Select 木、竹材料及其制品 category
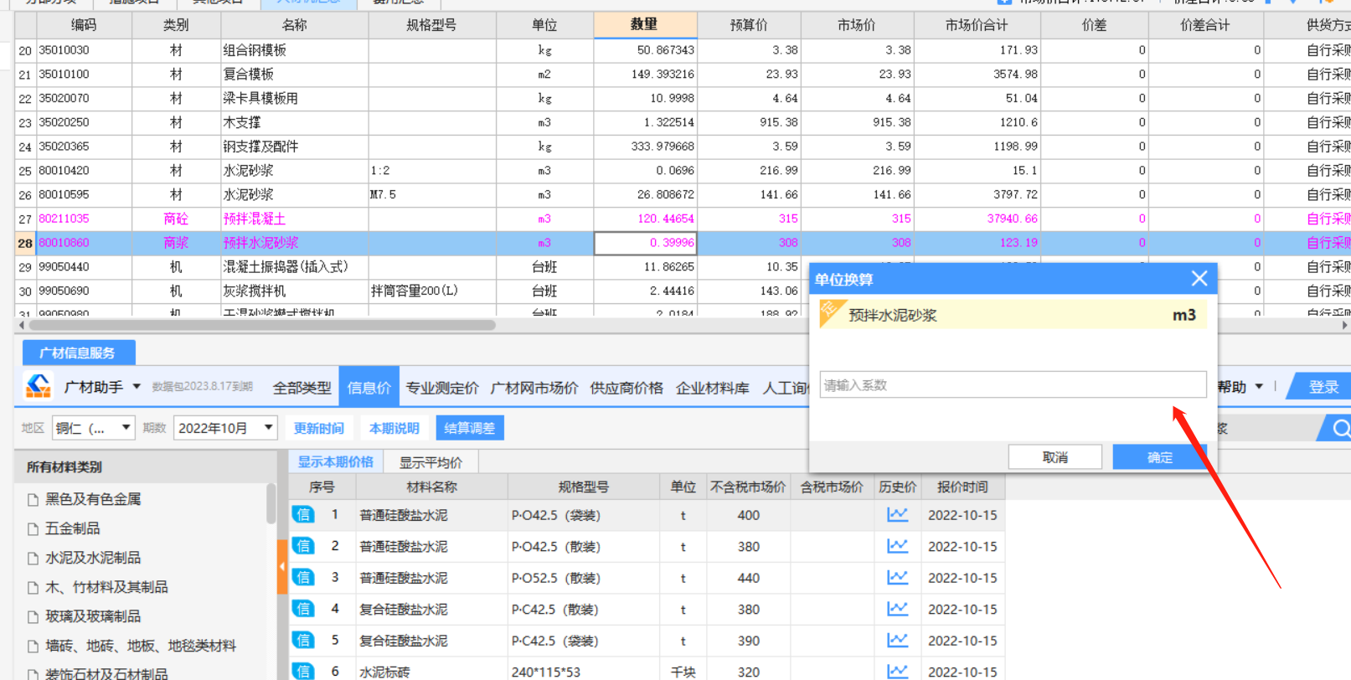1351x680 pixels. [x=106, y=587]
